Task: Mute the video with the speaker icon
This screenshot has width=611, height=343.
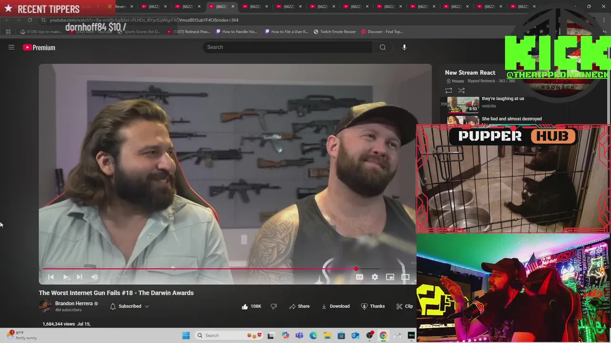Action: 95,277
